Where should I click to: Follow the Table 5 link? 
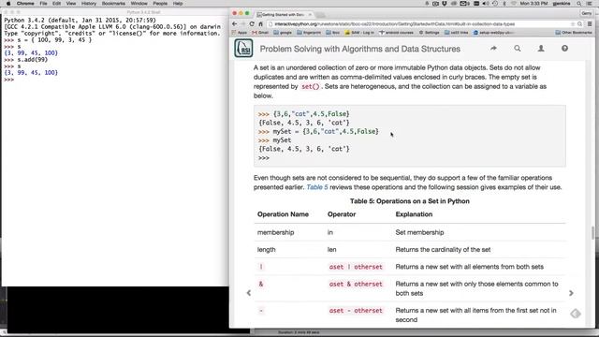pyautogui.click(x=317, y=187)
